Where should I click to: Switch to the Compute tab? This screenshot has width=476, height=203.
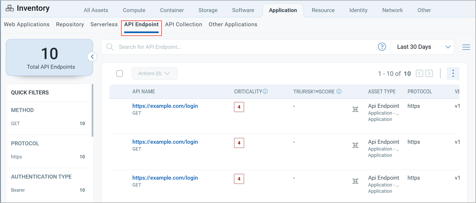point(134,10)
